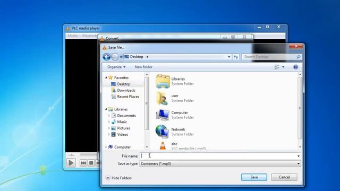Close the Save file dialog
This screenshot has height=191, width=340.
tap(296, 46)
